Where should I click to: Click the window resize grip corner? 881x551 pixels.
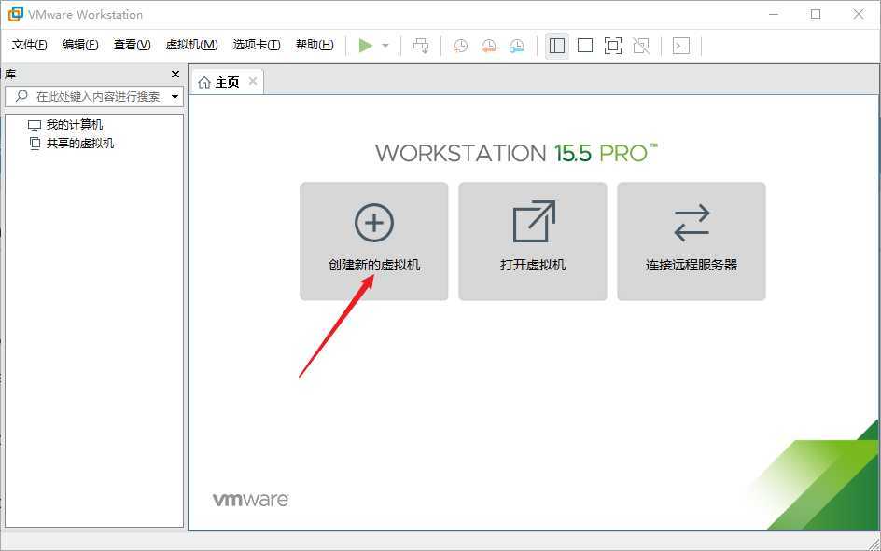coord(874,544)
